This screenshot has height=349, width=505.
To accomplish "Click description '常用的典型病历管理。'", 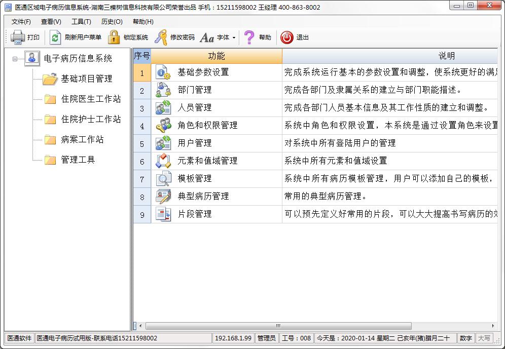I will pos(326,196).
